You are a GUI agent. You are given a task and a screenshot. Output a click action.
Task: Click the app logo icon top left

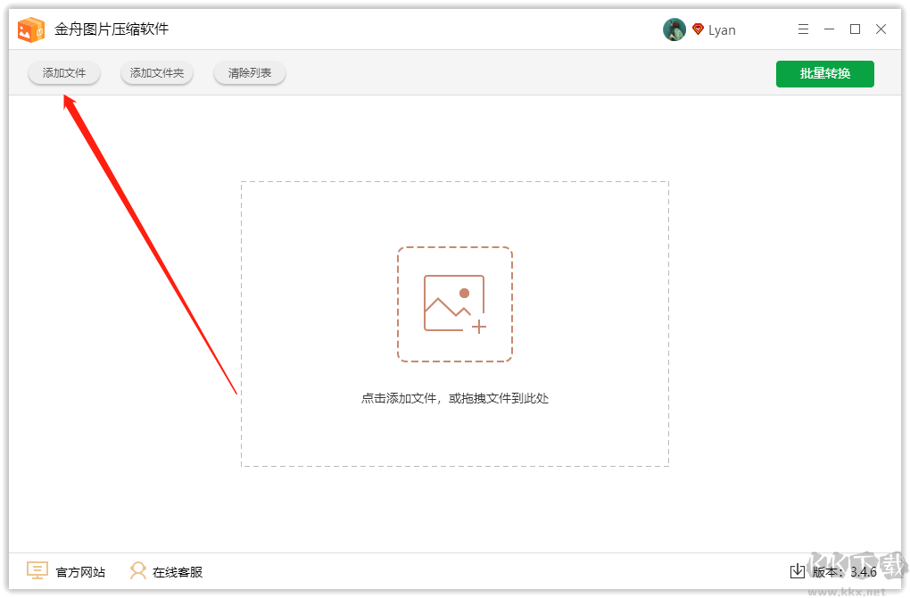pyautogui.click(x=30, y=29)
